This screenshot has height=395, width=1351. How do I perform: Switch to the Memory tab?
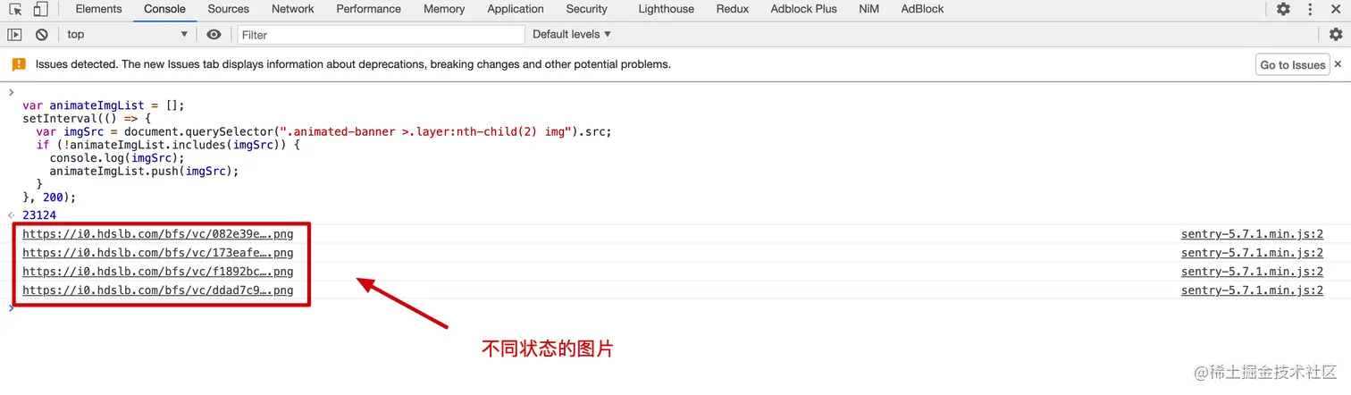[444, 9]
